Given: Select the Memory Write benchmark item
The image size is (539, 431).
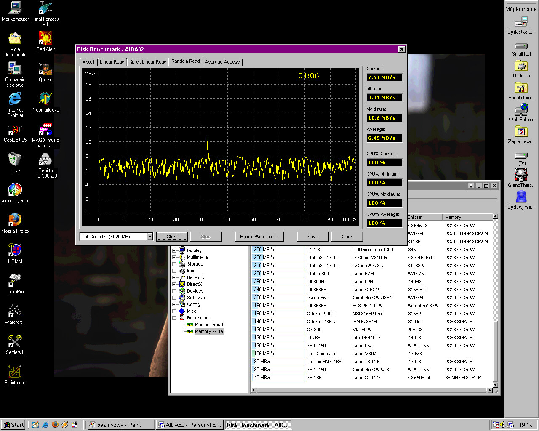Looking at the screenshot, I should click(x=209, y=331).
